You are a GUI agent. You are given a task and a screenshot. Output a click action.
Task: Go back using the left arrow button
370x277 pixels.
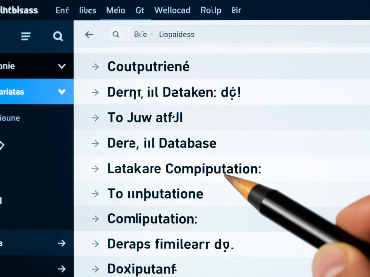pyautogui.click(x=89, y=35)
